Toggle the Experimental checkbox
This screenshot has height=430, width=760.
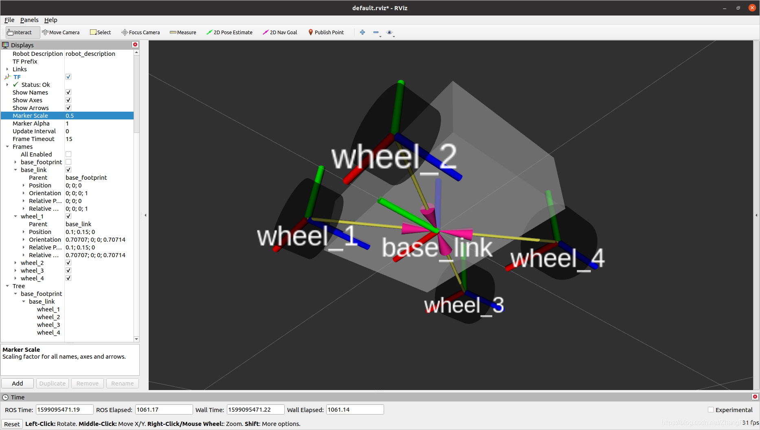[x=711, y=410]
